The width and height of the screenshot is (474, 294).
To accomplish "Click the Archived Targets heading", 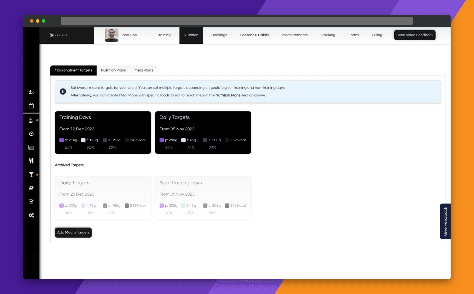I will (x=69, y=165).
